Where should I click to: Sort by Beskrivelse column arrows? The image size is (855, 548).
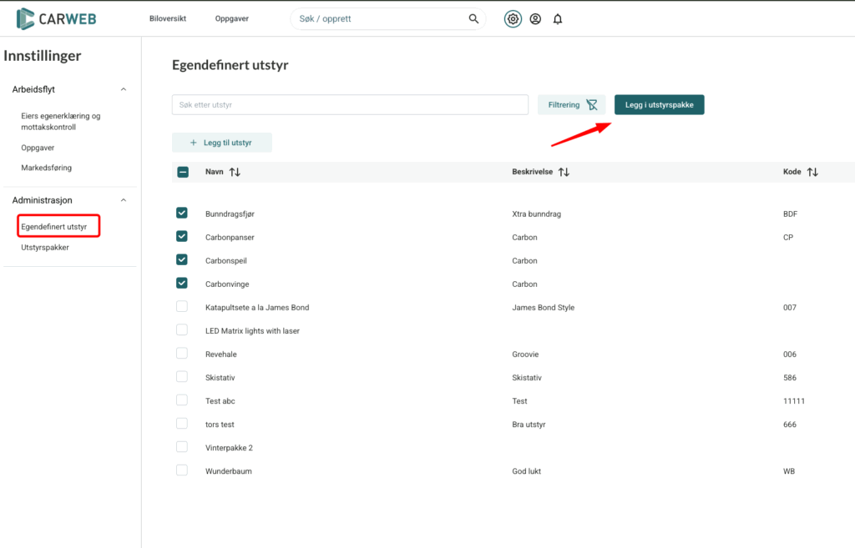[x=564, y=172]
